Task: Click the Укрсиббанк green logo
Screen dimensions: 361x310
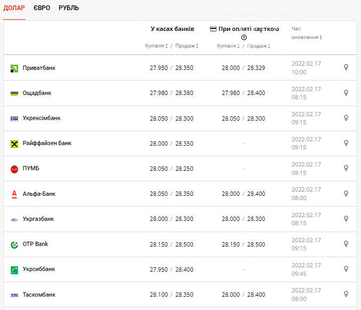Action: tap(14, 270)
